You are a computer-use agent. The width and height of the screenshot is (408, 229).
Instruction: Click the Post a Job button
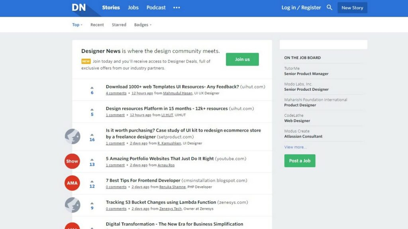[300, 161]
